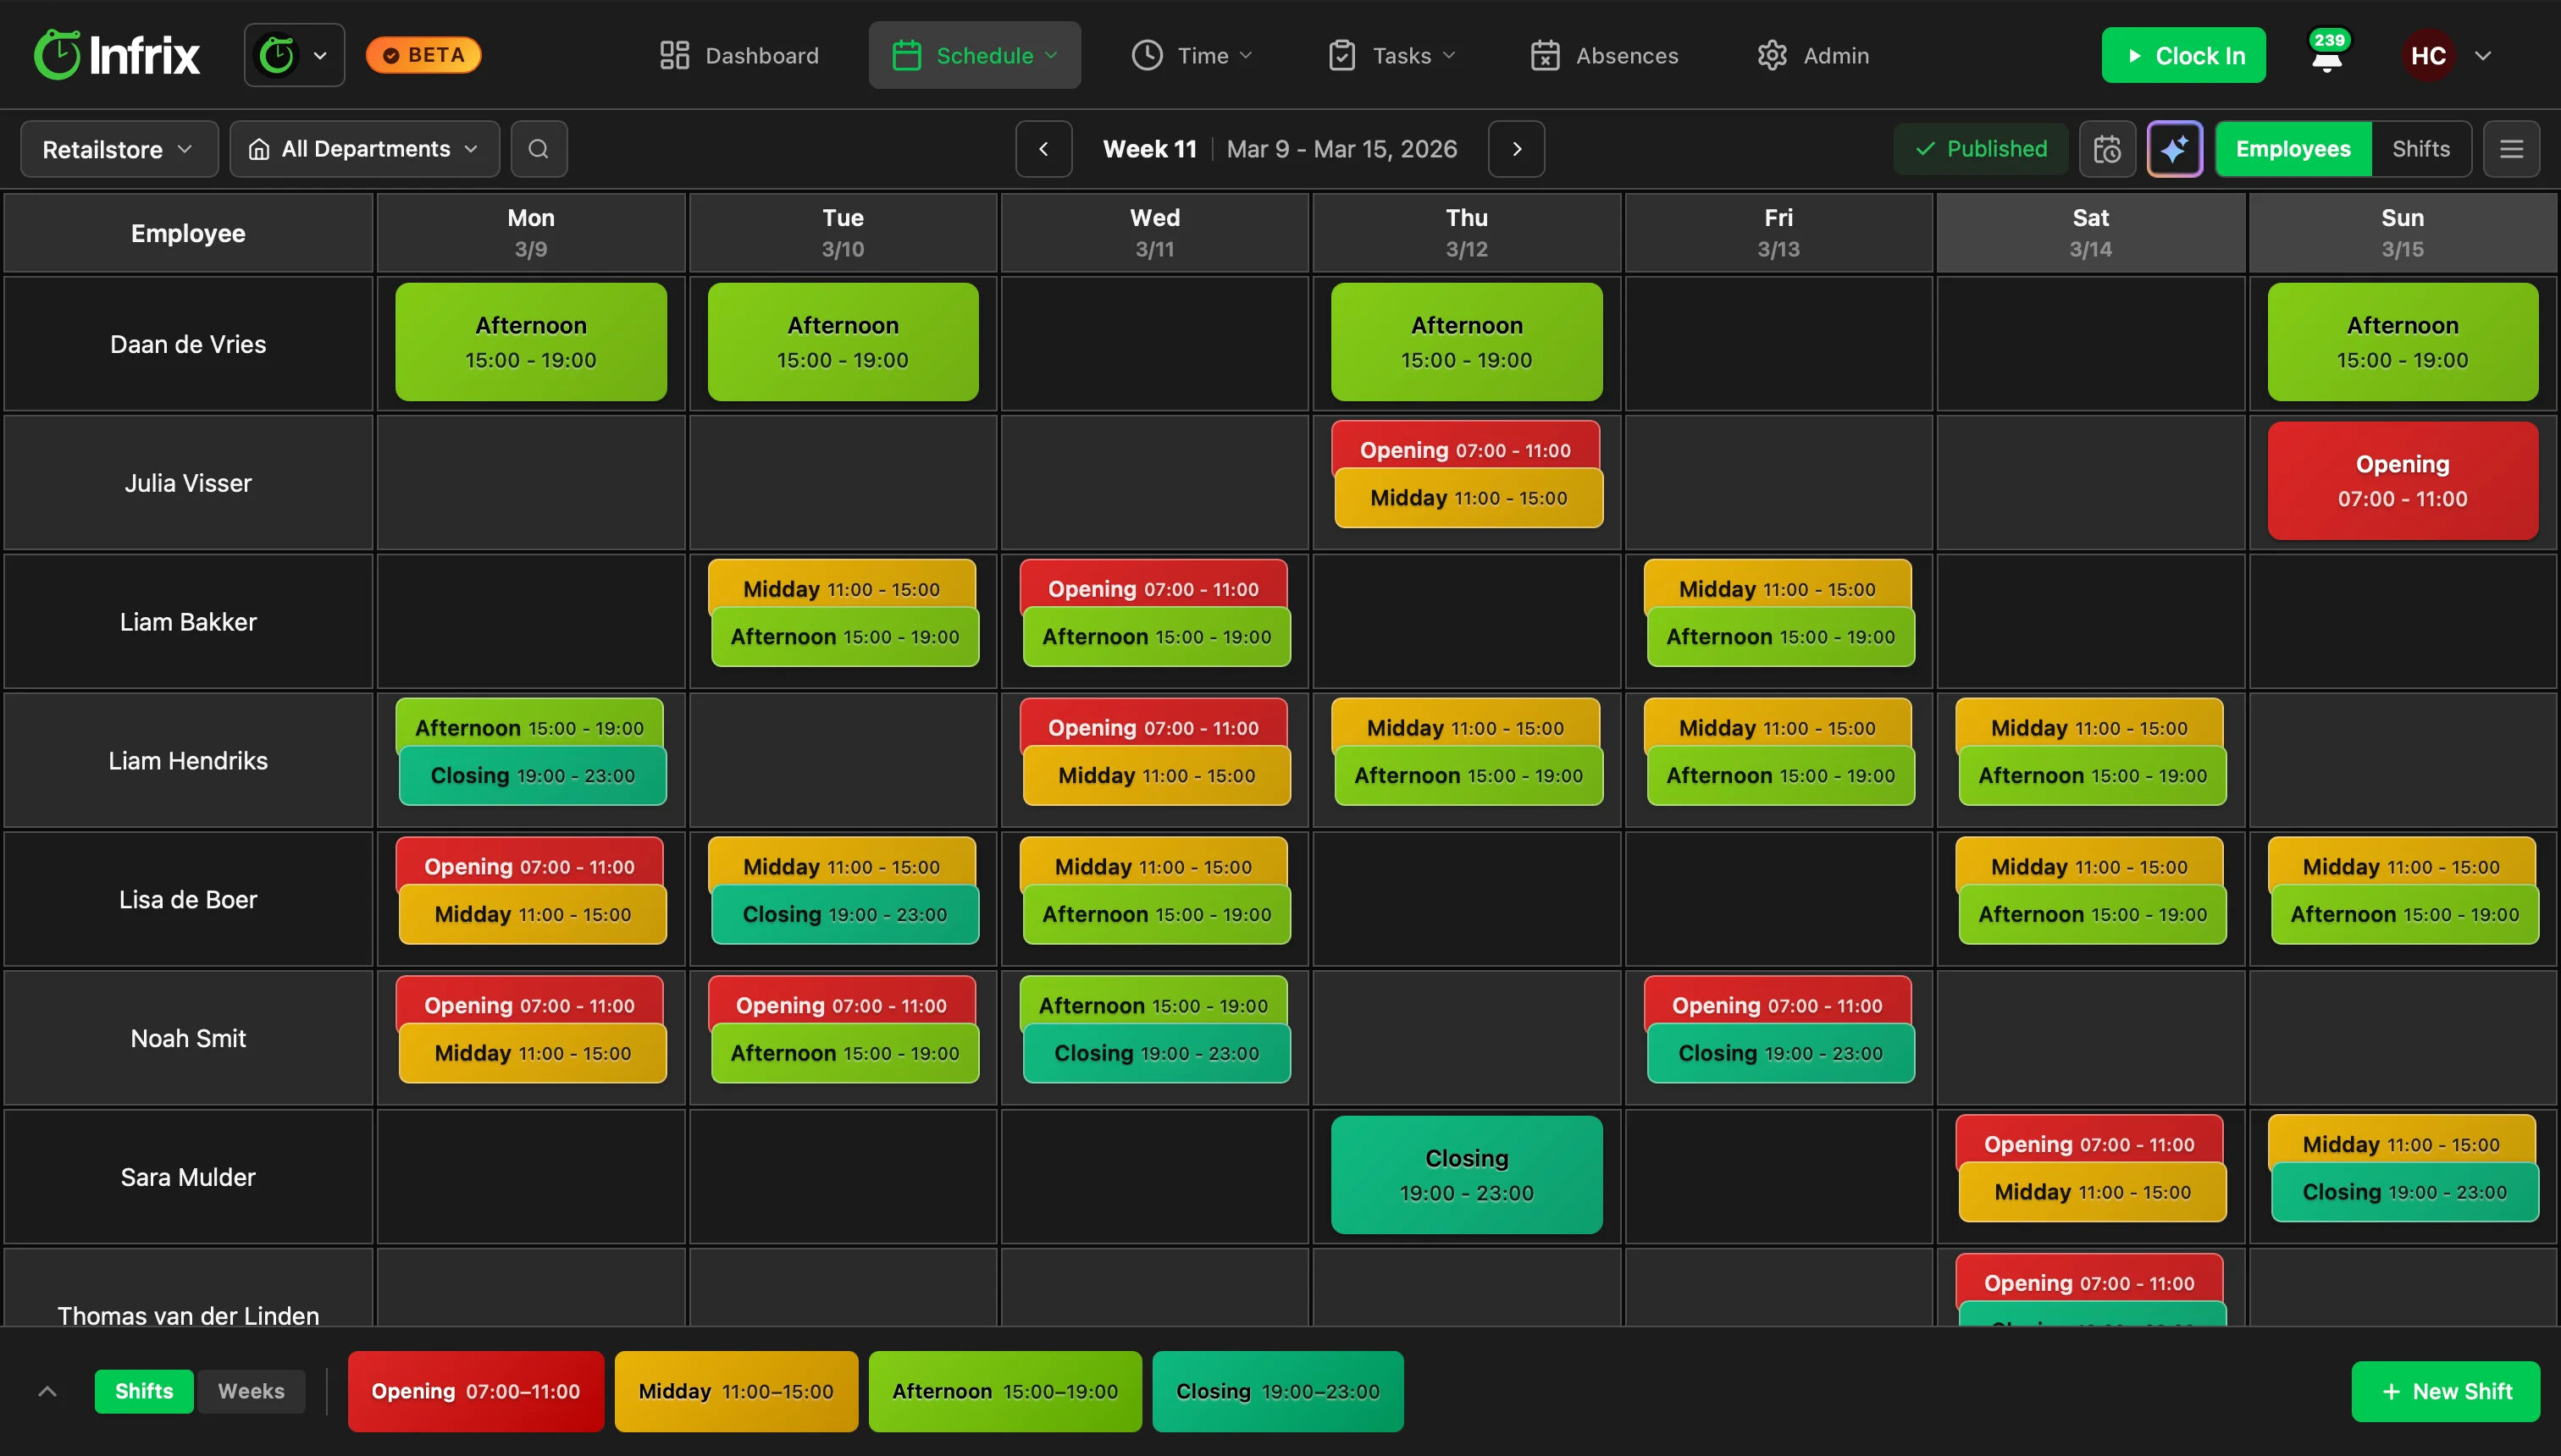The image size is (2561, 1456).
Task: Select the red Opening shift legend swatch
Action: pos(476,1391)
